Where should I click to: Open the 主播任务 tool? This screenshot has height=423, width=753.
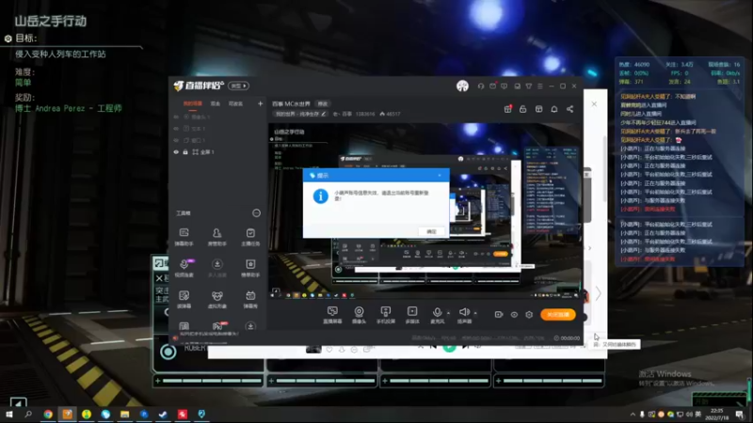(250, 237)
